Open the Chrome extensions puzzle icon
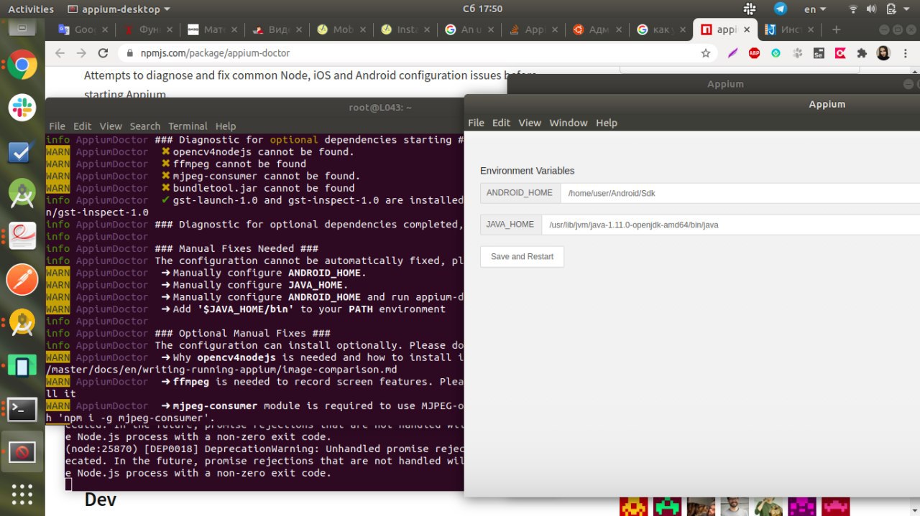 [862, 53]
